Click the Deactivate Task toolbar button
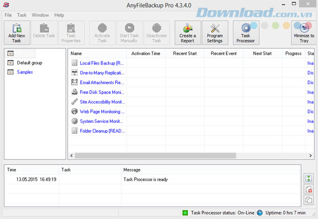 157,33
